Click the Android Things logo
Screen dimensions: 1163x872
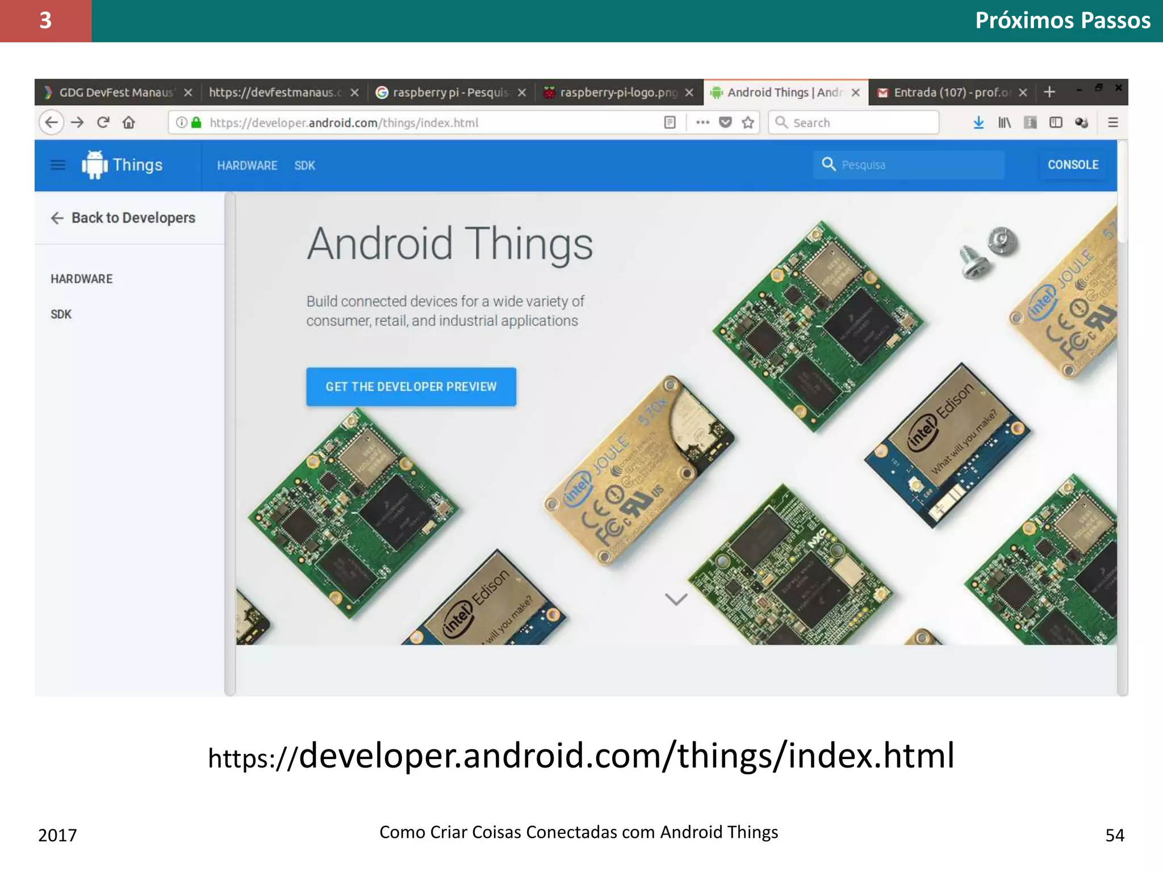(x=122, y=165)
